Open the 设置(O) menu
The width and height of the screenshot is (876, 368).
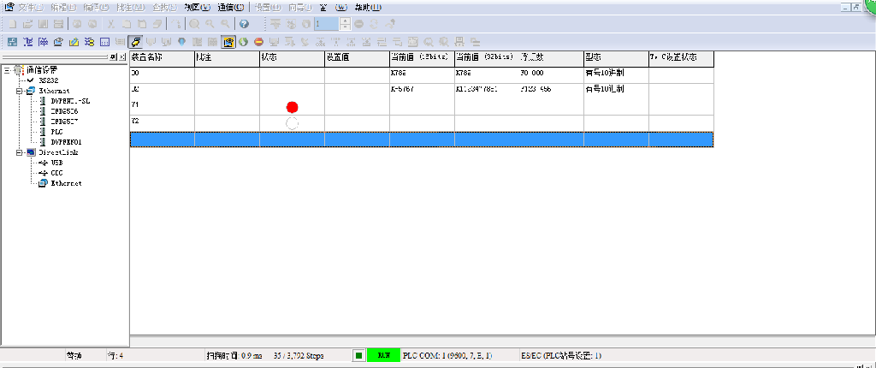[268, 7]
